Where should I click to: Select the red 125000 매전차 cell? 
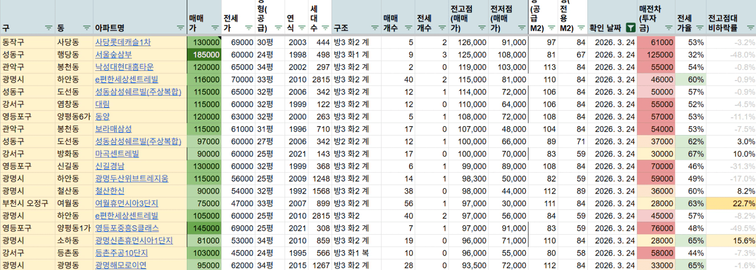click(656, 54)
